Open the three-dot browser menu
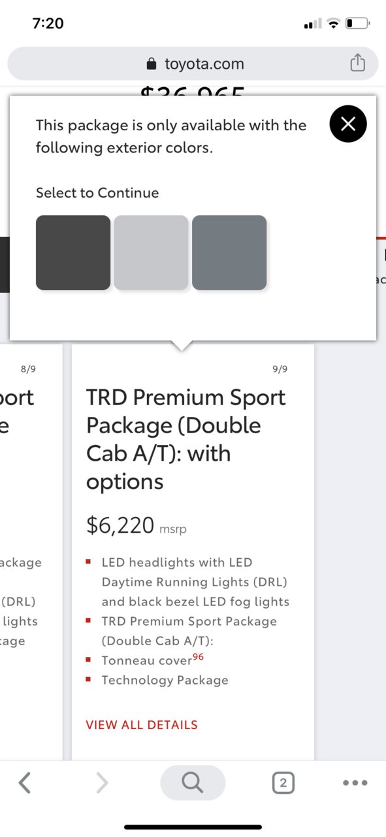 pos(355,783)
